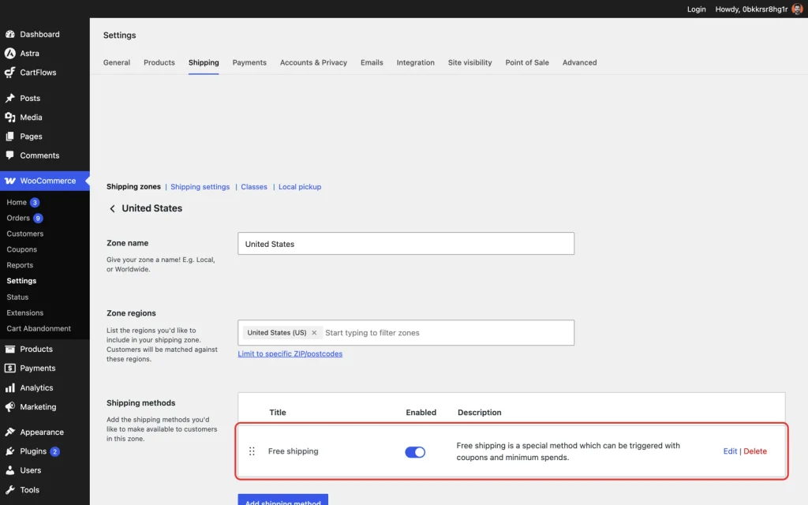This screenshot has height=505, width=808.
Task: Click the Plugins plug icon
Action: pyautogui.click(x=9, y=451)
